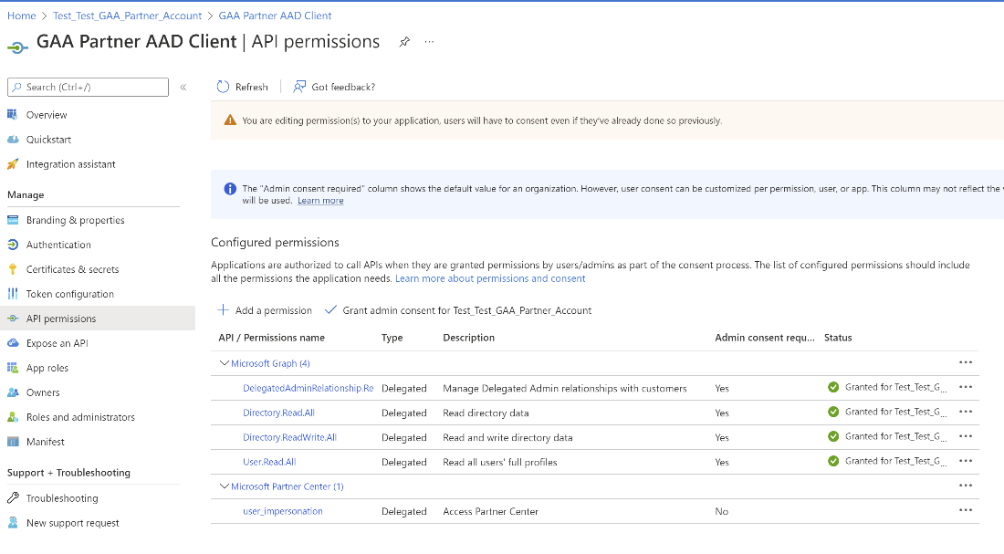Open options menu for Directory.ReadWrite.All row

tap(966, 436)
